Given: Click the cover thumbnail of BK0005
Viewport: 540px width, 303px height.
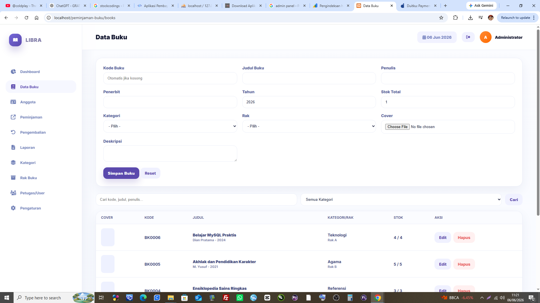Looking at the screenshot, I should point(108,264).
